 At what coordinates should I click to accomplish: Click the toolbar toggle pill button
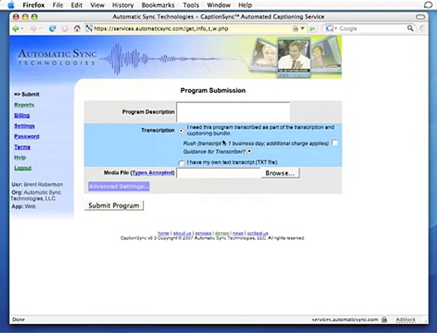point(420,17)
